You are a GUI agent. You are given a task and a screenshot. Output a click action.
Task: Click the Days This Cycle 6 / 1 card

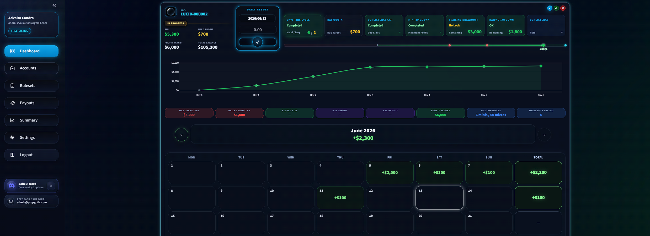pos(303,26)
